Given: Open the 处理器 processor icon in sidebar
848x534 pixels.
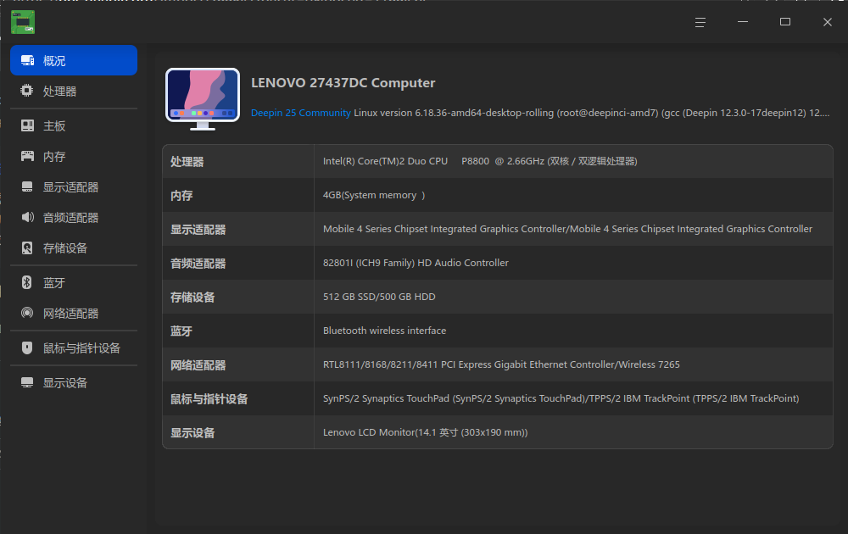Looking at the screenshot, I should (26, 91).
